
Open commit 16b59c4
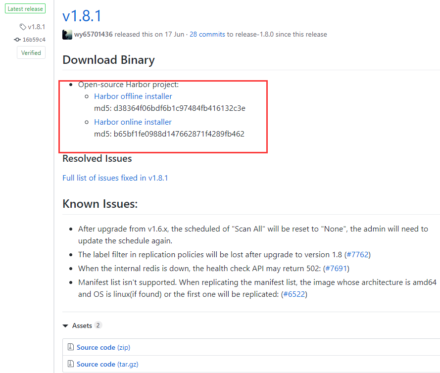point(34,40)
